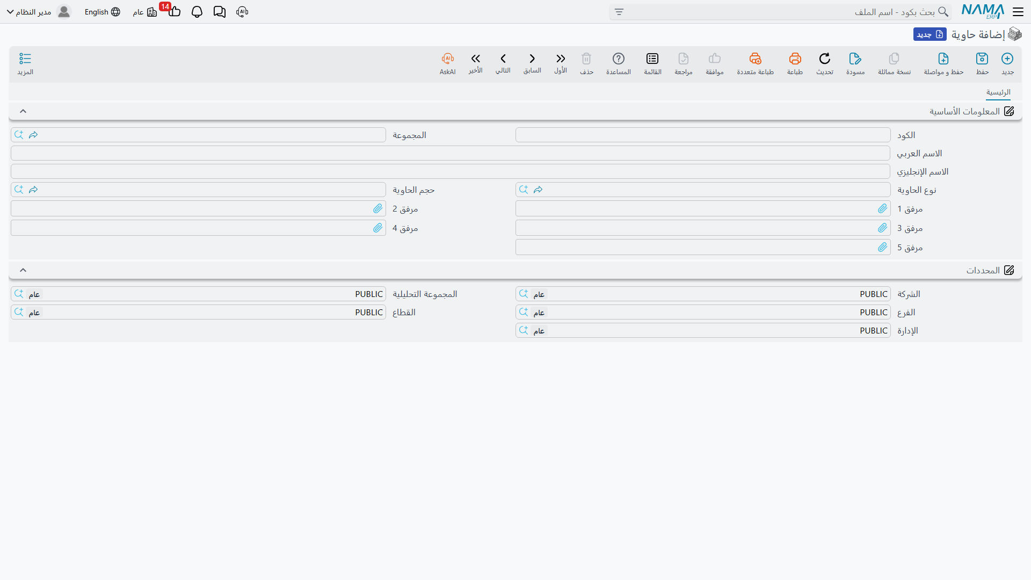This screenshot has width=1031, height=580.
Task: Open approvals thumbs-up with 14 badge
Action: tap(173, 11)
